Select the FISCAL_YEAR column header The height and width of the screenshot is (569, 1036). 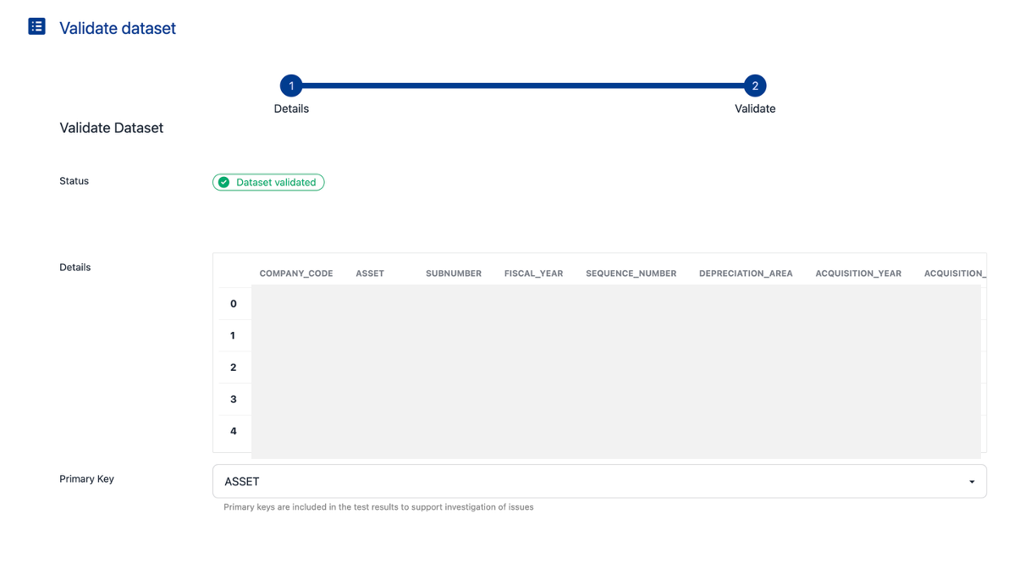pos(533,273)
